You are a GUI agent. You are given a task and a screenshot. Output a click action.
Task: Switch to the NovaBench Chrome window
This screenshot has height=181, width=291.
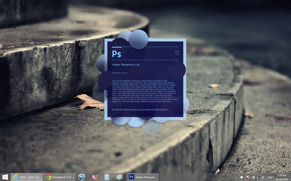[x=59, y=177]
